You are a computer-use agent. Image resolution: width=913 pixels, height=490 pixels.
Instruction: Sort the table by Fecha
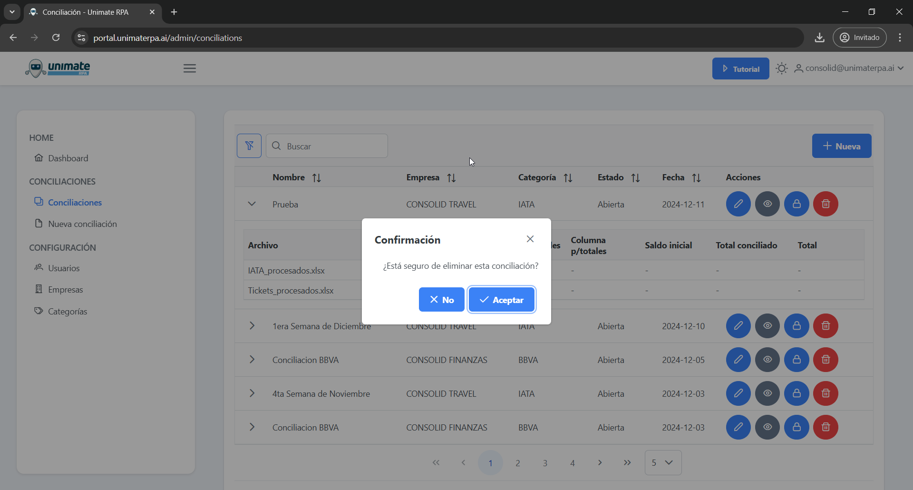coord(682,177)
